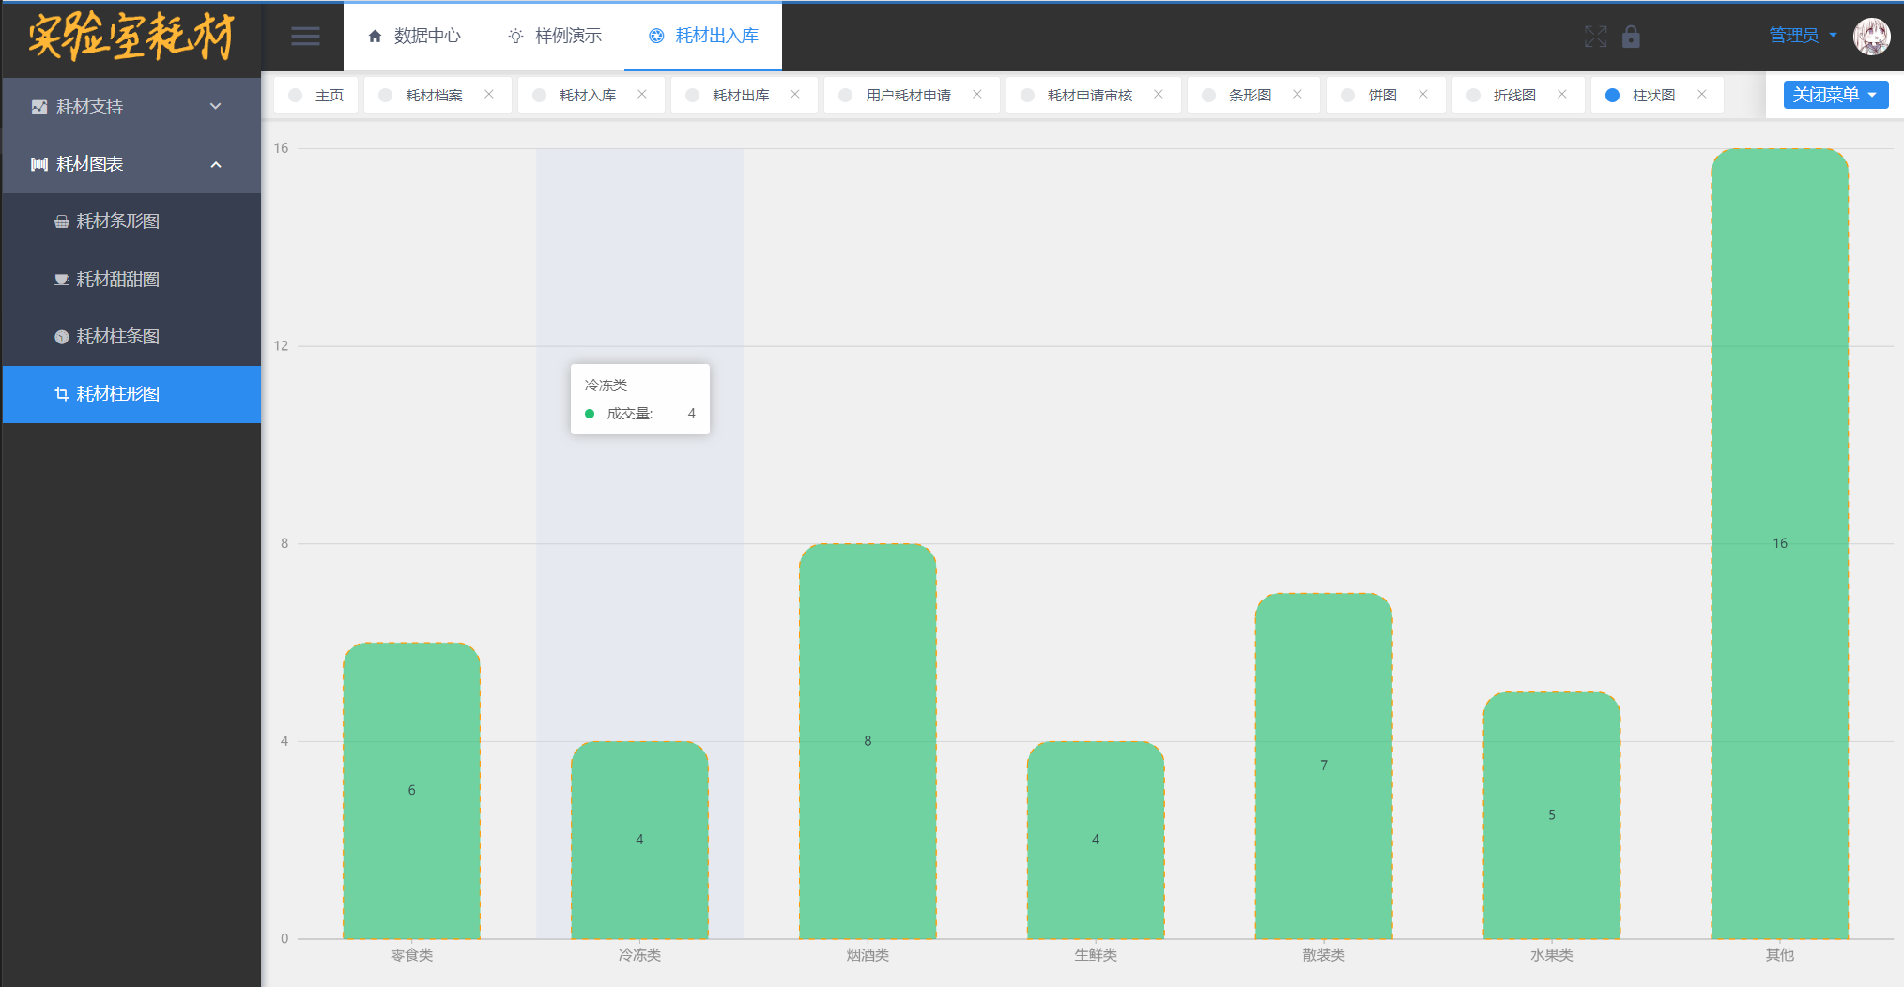Click the user avatar picture

coord(1871,37)
